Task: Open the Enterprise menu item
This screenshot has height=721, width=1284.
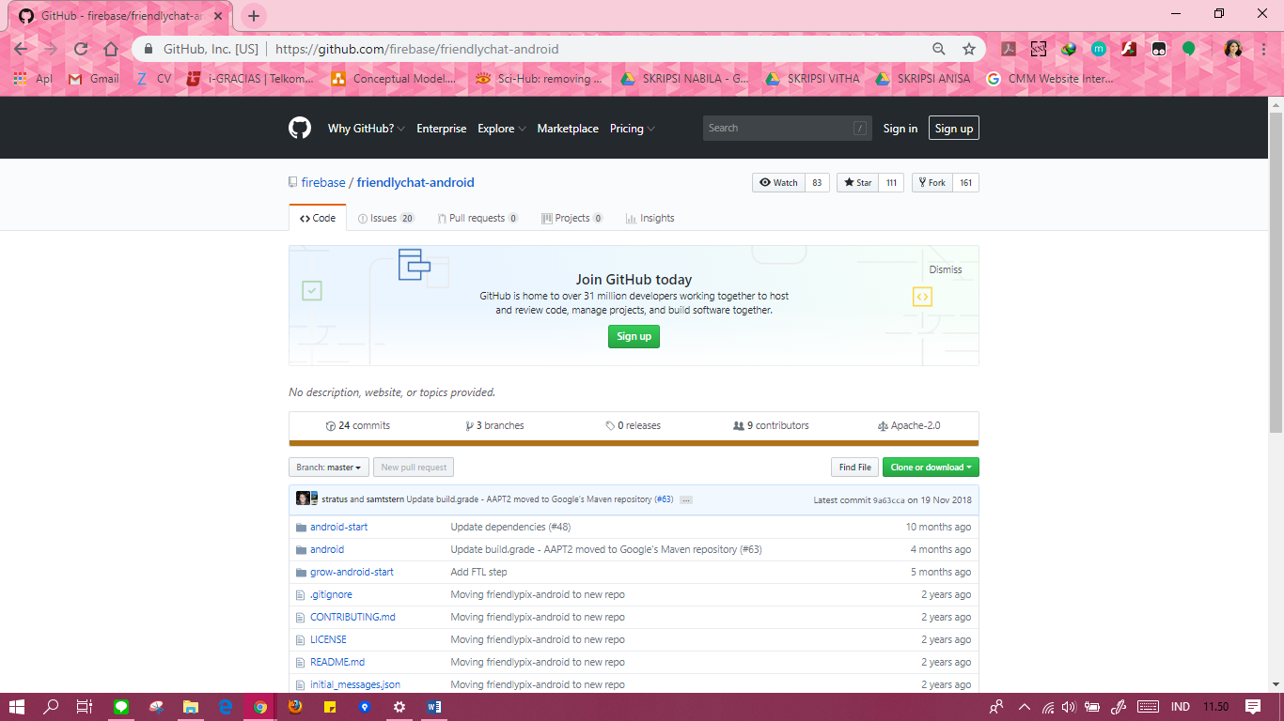Action: (x=441, y=129)
